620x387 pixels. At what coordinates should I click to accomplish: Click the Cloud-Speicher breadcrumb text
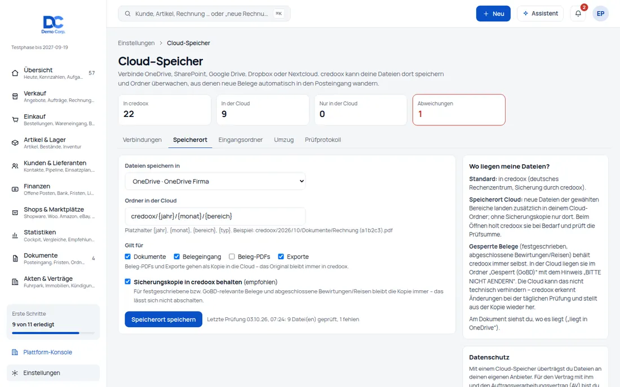(188, 43)
